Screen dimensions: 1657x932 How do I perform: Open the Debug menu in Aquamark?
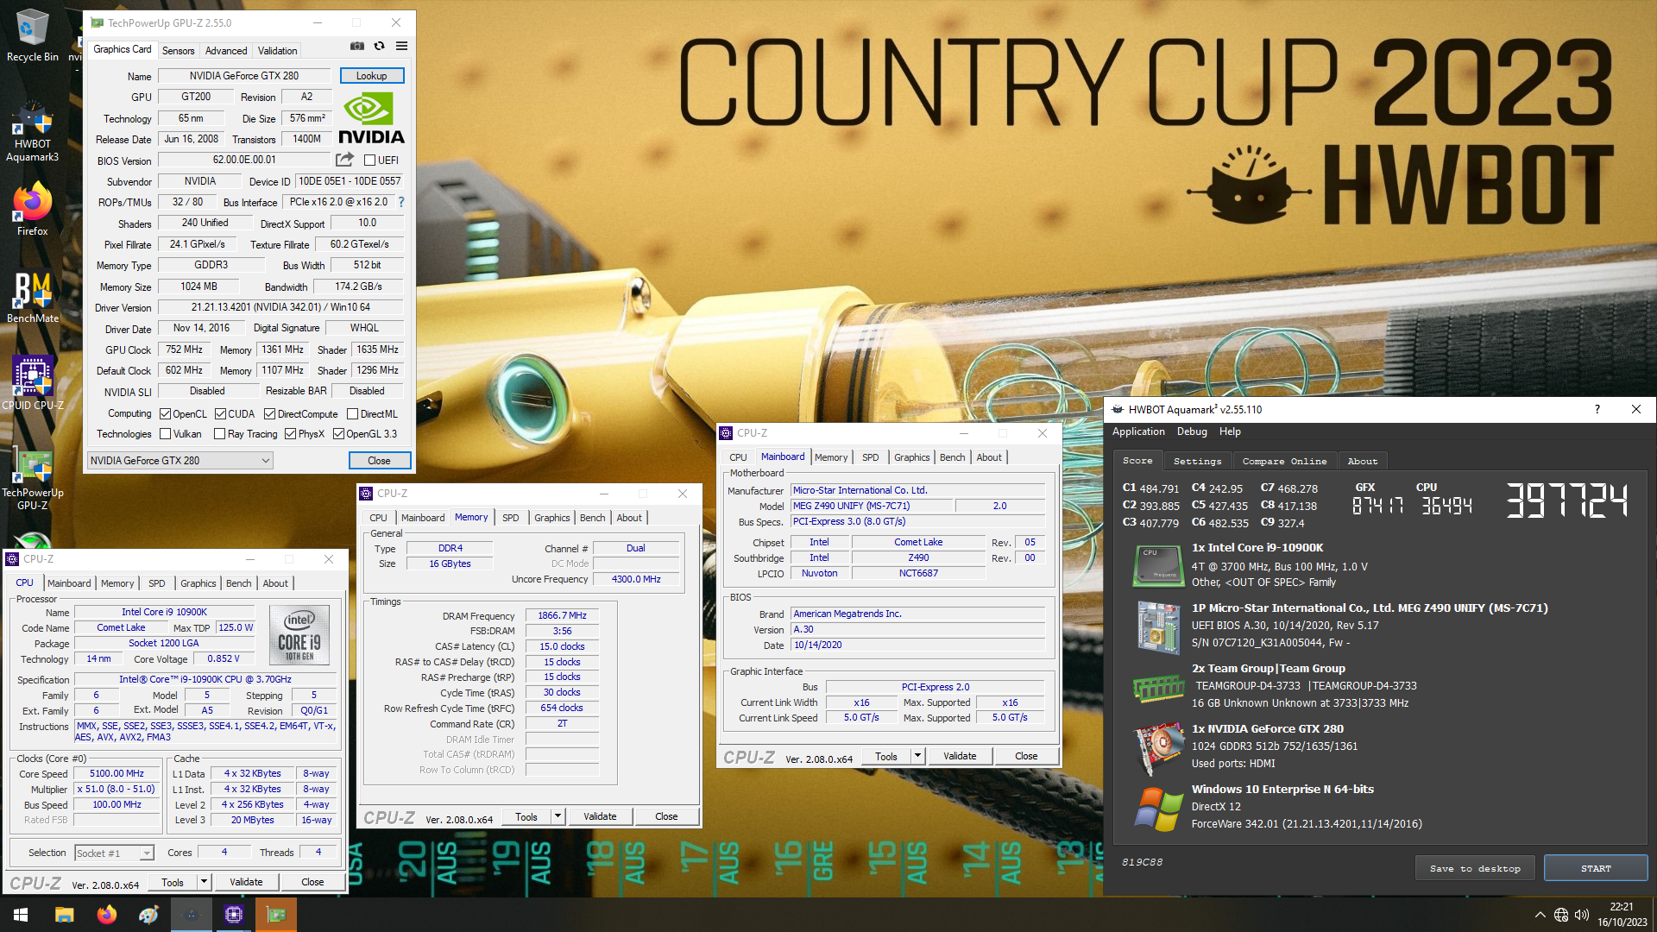[x=1192, y=431]
